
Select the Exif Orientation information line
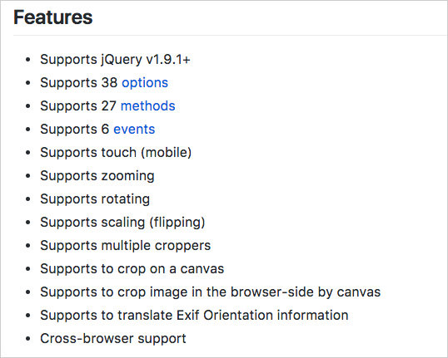click(194, 316)
